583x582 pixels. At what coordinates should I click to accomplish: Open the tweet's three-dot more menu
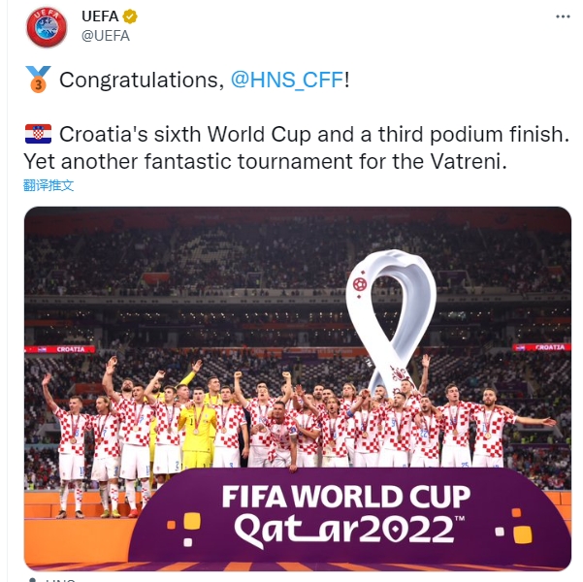(563, 16)
